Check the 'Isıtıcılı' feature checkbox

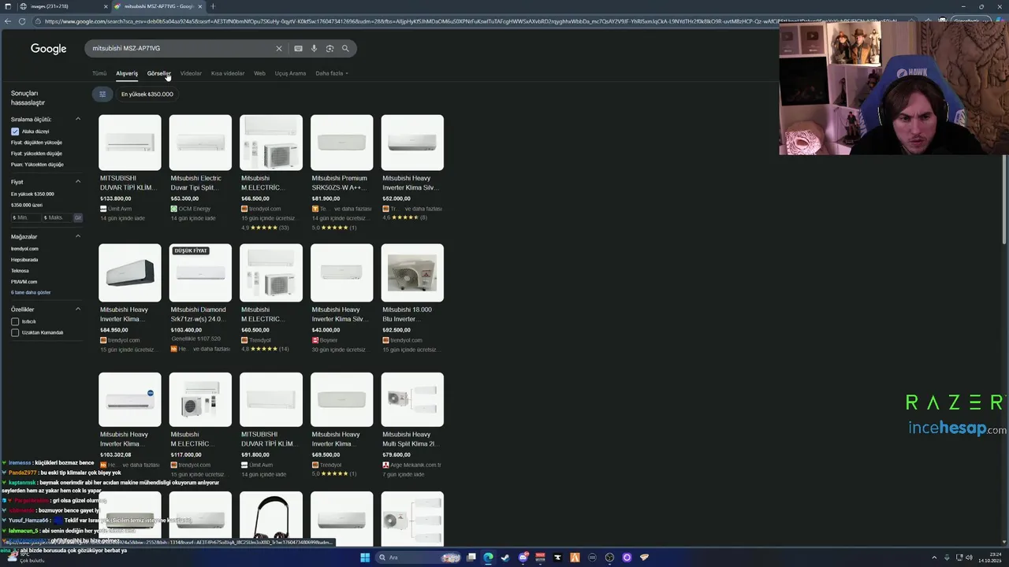coord(15,321)
